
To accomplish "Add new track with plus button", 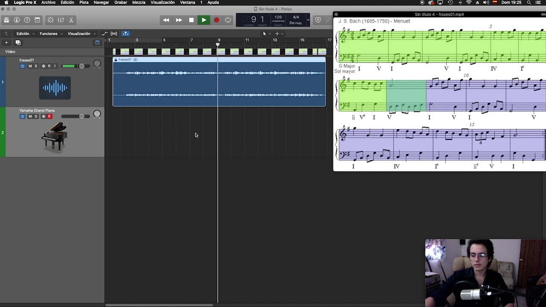I will click(x=6, y=43).
